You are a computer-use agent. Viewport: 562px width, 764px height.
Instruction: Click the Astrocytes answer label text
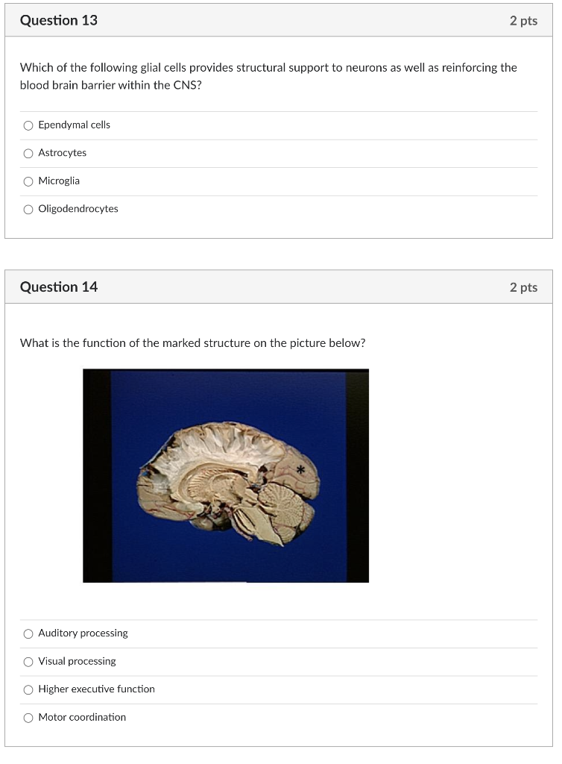pos(63,153)
